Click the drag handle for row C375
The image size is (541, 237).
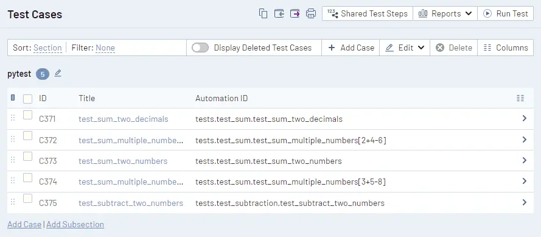click(x=13, y=202)
